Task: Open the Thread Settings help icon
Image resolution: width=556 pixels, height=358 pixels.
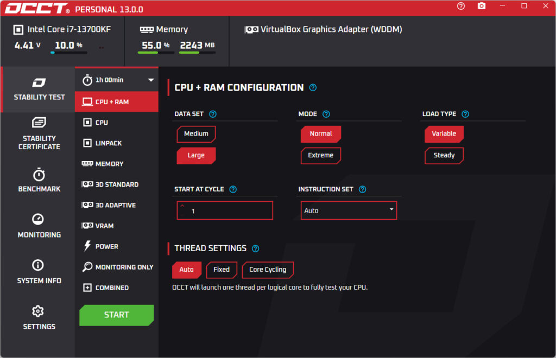Action: coord(255,248)
